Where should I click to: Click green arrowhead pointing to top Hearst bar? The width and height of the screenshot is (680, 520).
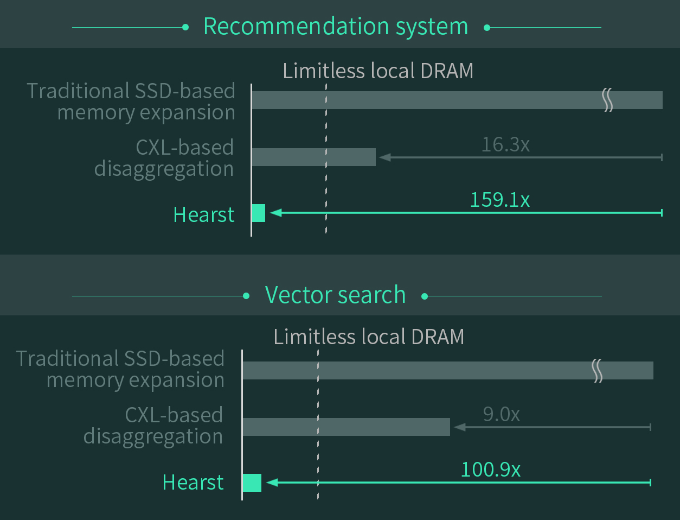[x=275, y=213]
